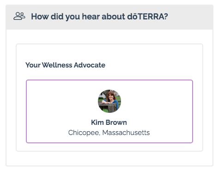Click the purple border of the advocate card
218x172 pixels.
tap(109, 80)
